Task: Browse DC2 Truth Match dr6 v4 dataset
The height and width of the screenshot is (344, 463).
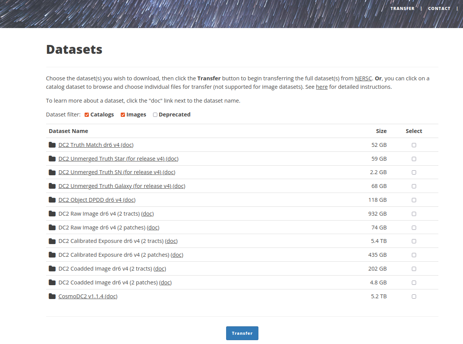Action: pos(89,145)
